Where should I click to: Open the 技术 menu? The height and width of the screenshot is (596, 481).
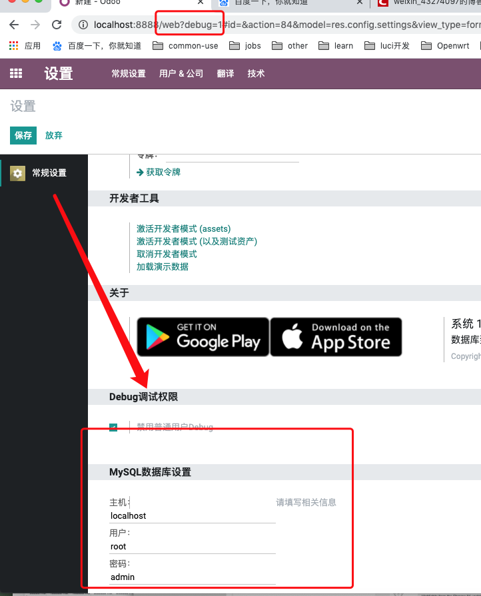256,74
